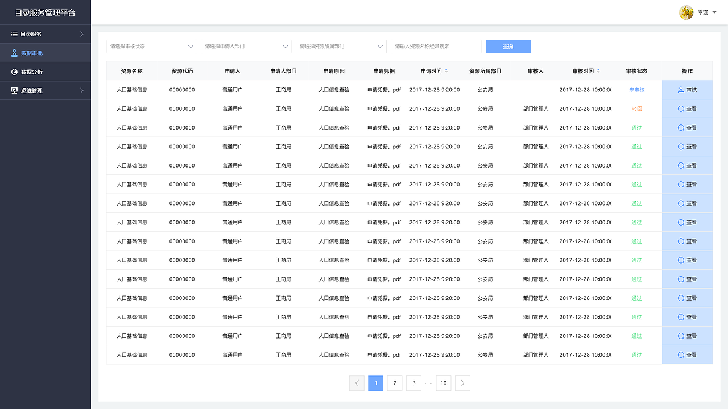
Task: Click the 查询 search button
Action: point(508,47)
